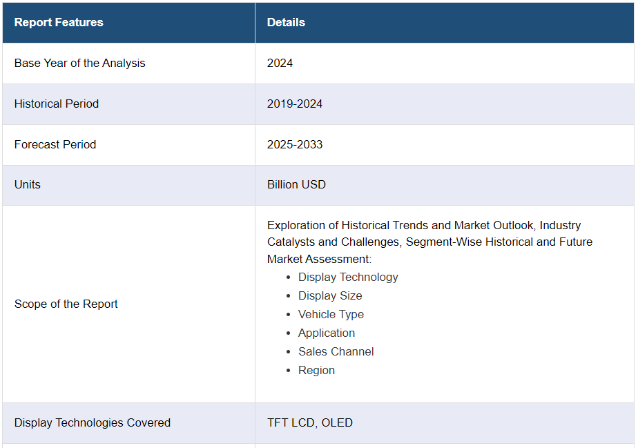This screenshot has width=638, height=448.
Task: Choose the Application bullet item
Action: point(327,333)
